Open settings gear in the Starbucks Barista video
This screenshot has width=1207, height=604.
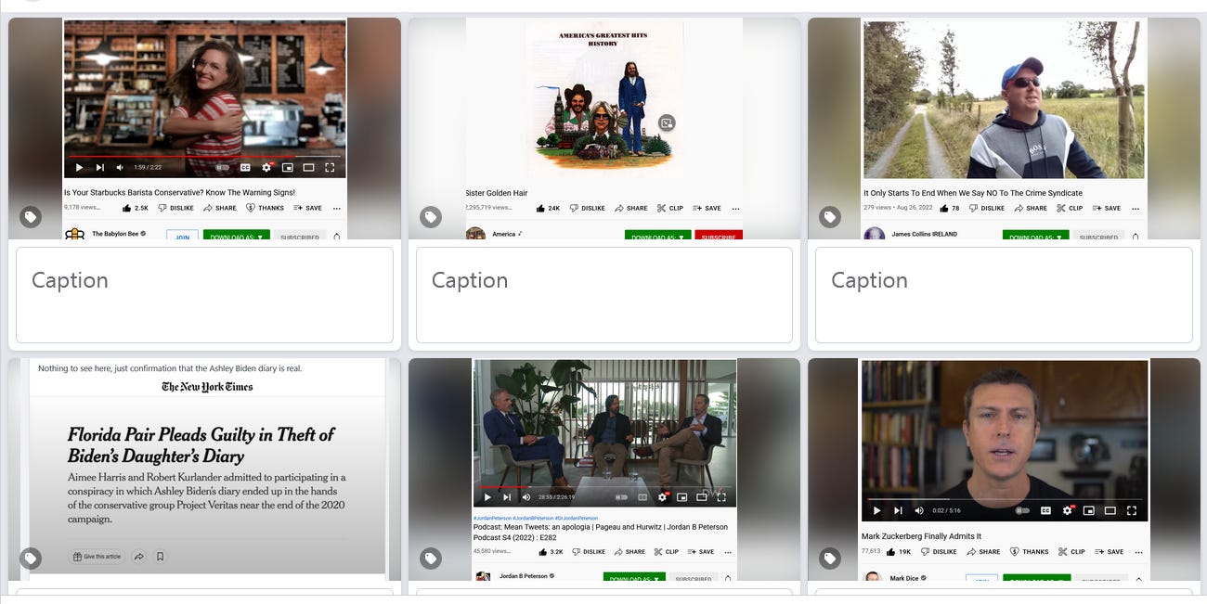click(x=266, y=168)
